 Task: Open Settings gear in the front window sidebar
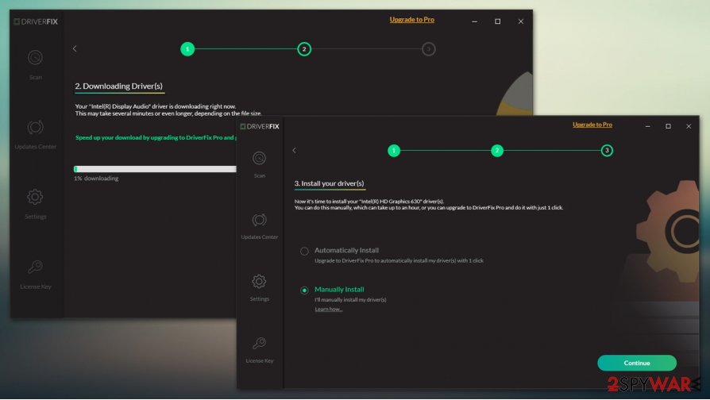pyautogui.click(x=260, y=288)
